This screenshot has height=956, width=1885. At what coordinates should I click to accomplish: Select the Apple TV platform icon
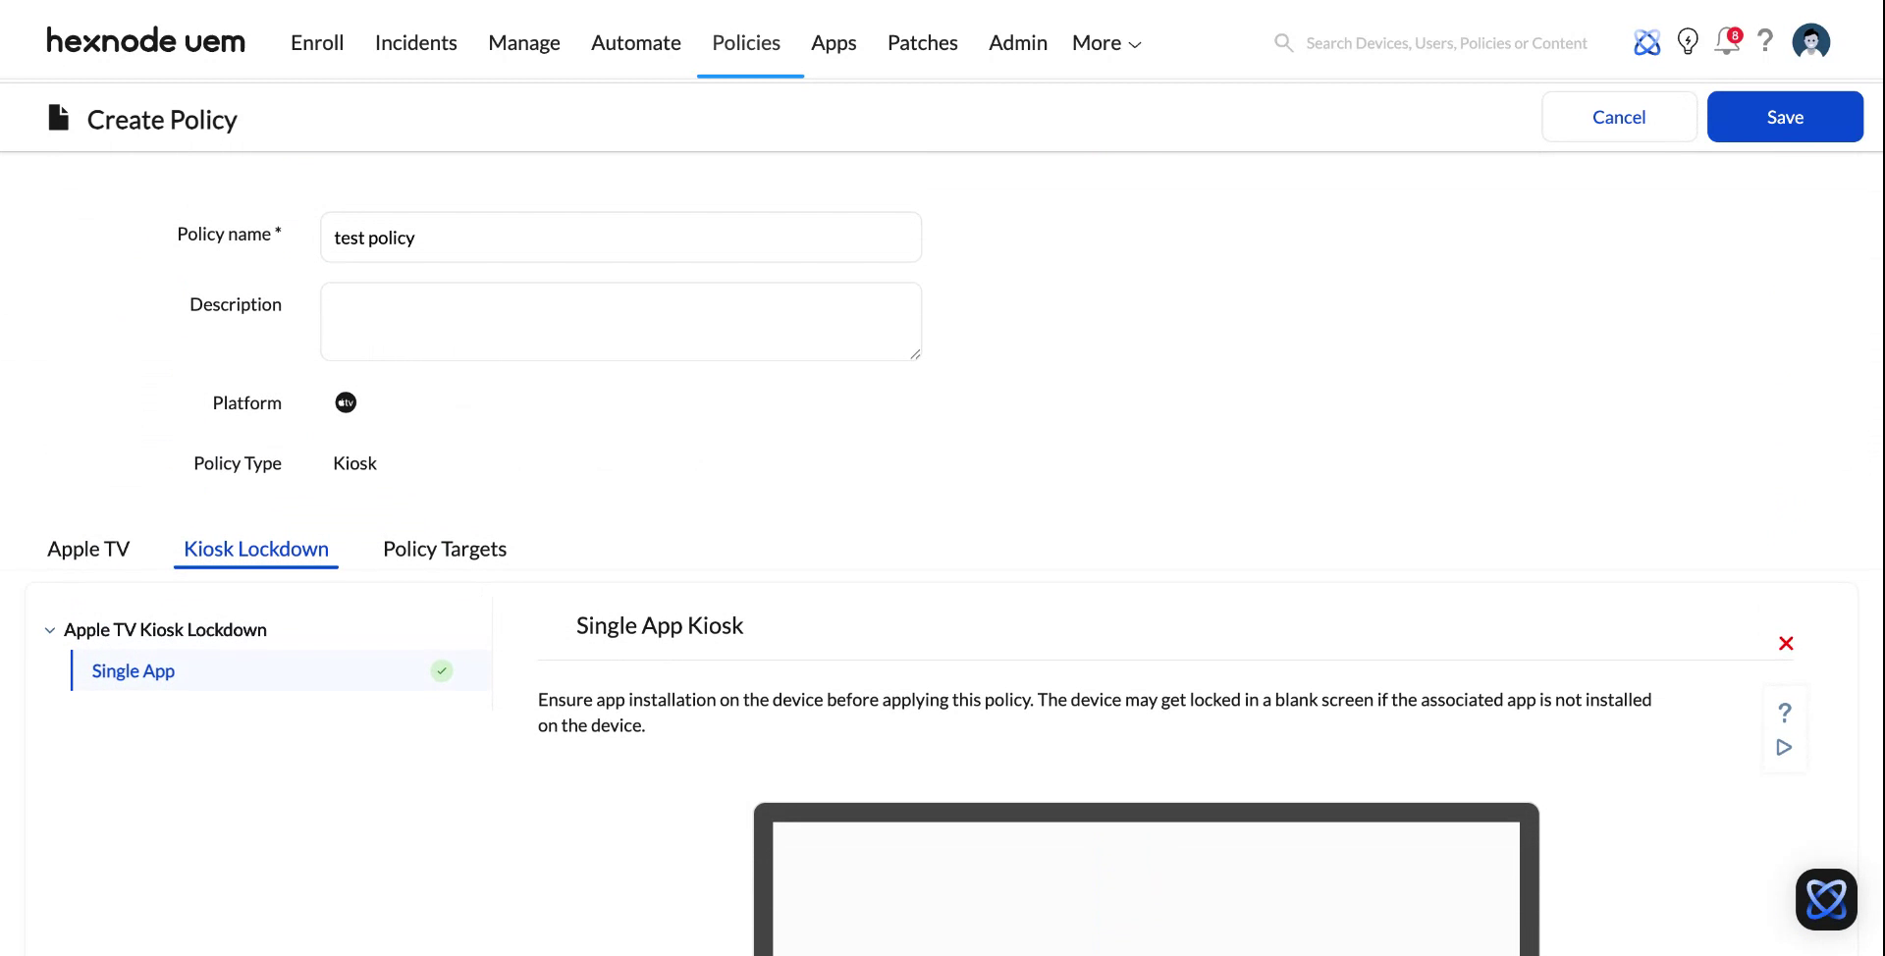pos(345,402)
